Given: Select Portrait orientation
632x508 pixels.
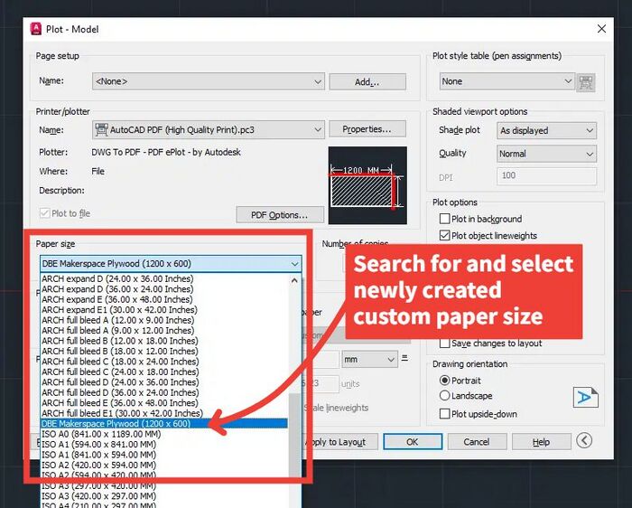Looking at the screenshot, I should pos(444,381).
